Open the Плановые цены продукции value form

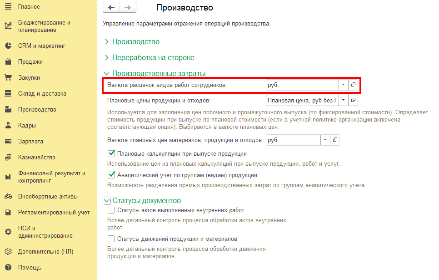[353, 100]
